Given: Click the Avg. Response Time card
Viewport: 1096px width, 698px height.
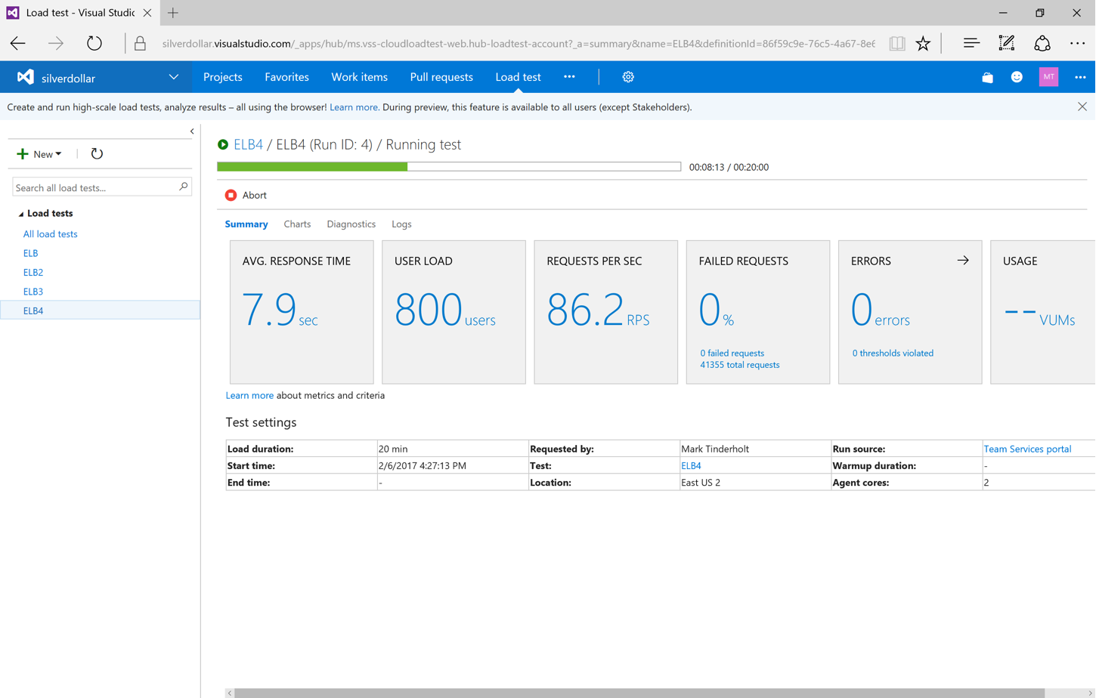Looking at the screenshot, I should tap(302, 312).
